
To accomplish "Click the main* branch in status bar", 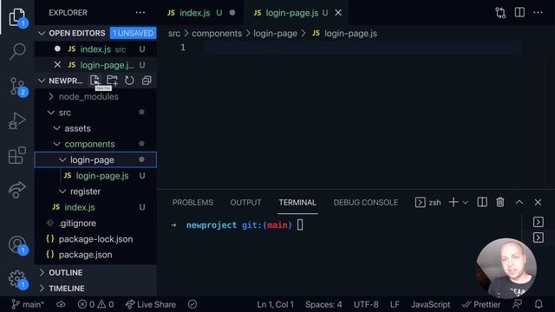I will (x=28, y=304).
